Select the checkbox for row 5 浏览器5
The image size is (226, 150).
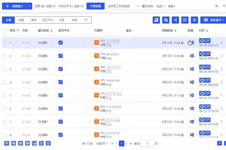tap(5, 96)
